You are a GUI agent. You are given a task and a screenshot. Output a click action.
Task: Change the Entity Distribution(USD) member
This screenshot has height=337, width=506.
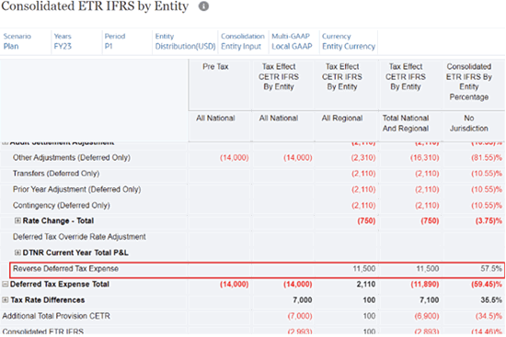click(x=185, y=41)
